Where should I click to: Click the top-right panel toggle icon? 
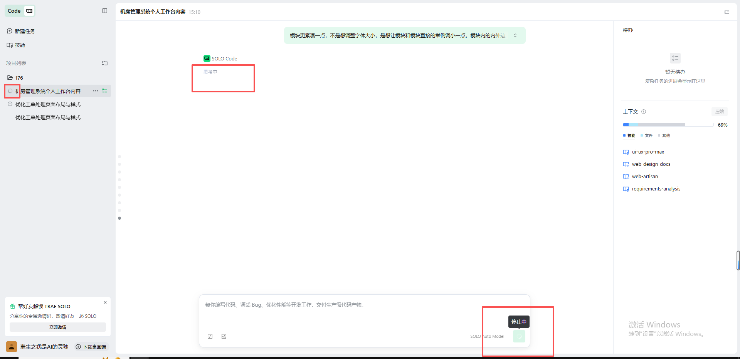click(x=727, y=12)
